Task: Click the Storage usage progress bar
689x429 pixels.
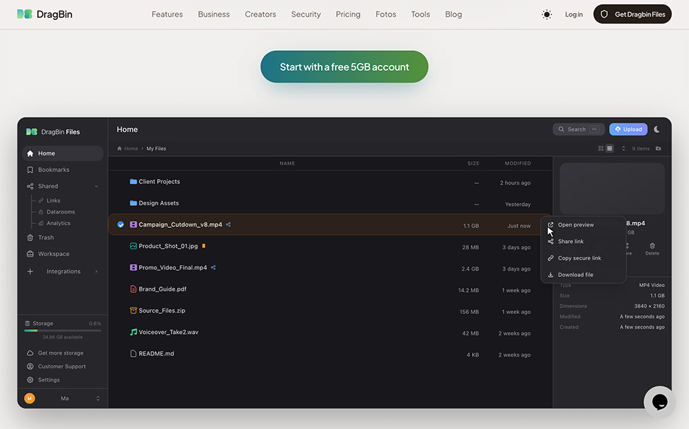Action: (x=63, y=331)
